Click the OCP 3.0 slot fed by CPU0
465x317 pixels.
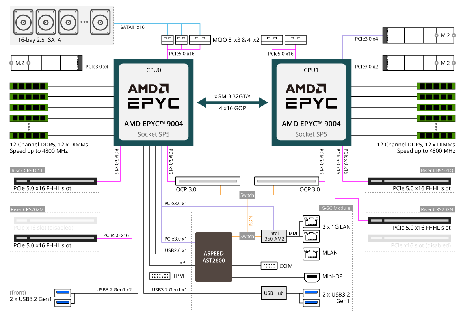tap(208, 181)
